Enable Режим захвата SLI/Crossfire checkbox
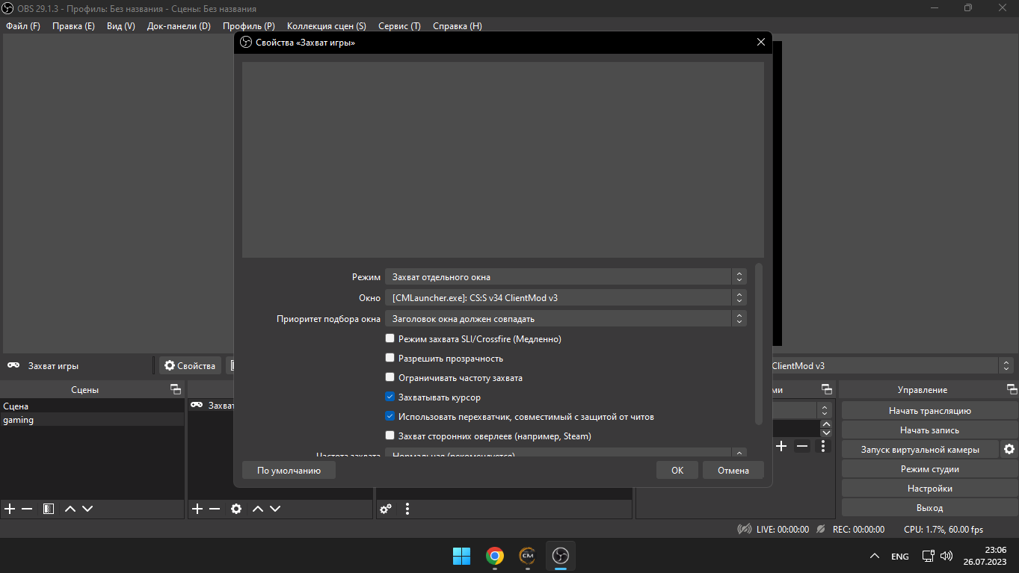Viewport: 1019px width, 573px height. tap(390, 338)
